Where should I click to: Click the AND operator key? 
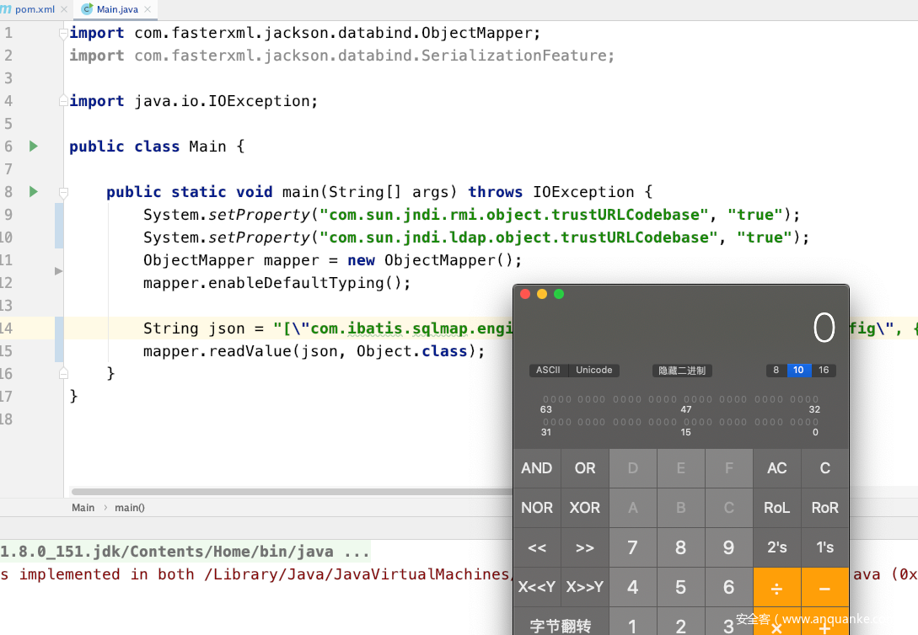pos(537,468)
